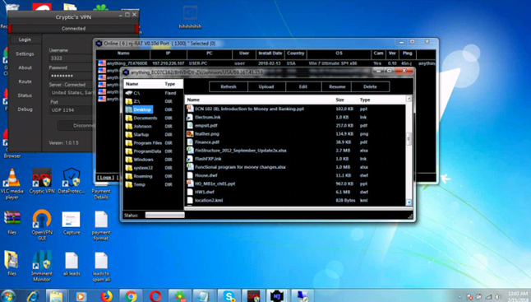Click the Refresh button
Screen dimensions: 531x302
pos(229,86)
